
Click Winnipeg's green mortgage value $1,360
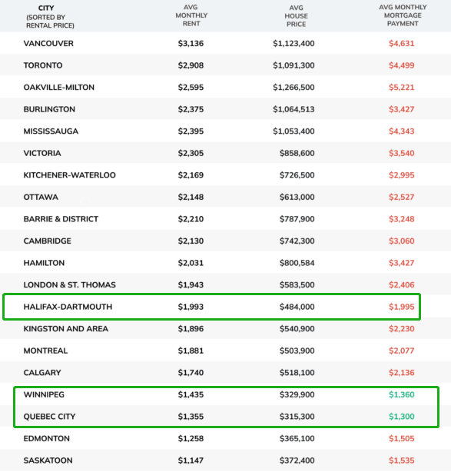pos(401,394)
